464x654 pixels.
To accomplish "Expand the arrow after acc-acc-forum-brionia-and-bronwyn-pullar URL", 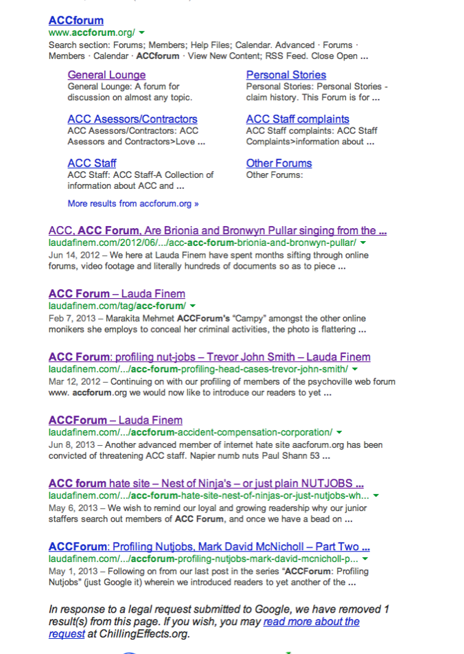I will [363, 243].
